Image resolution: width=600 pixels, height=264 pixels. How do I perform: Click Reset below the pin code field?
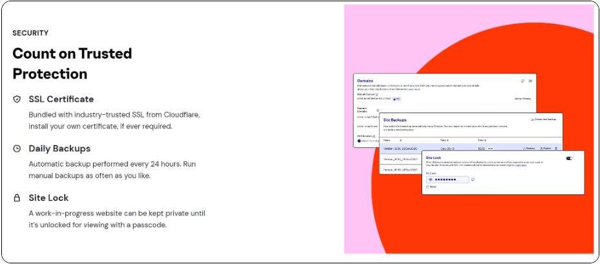[x=431, y=187]
